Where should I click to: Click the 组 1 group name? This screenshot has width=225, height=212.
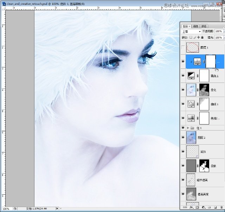(199, 128)
